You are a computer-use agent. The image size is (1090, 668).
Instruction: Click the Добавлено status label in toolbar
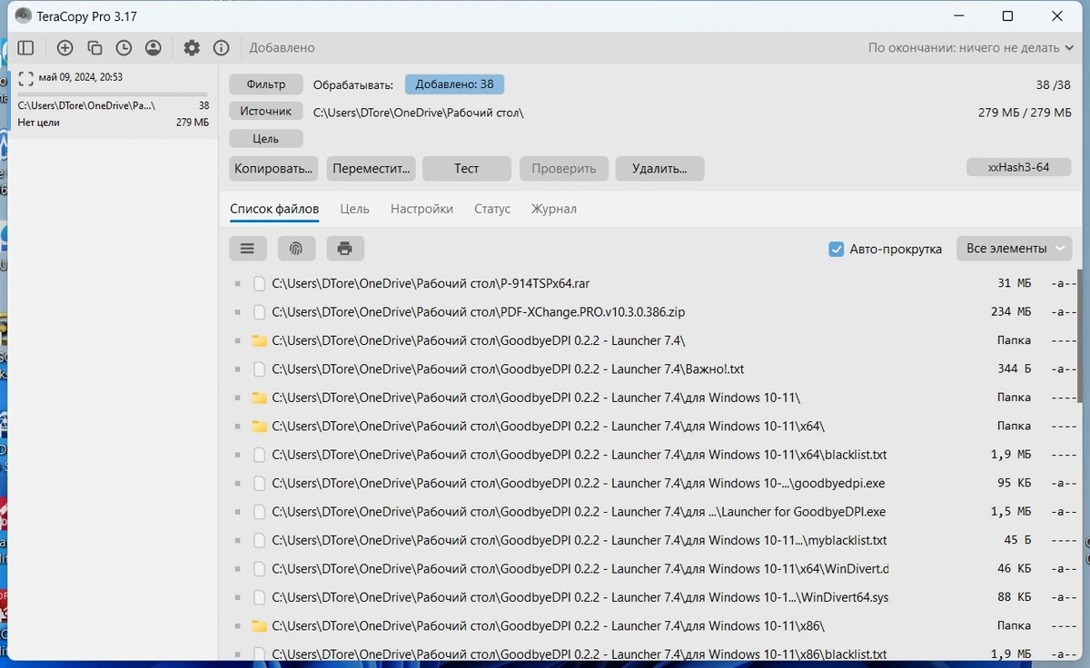point(282,48)
